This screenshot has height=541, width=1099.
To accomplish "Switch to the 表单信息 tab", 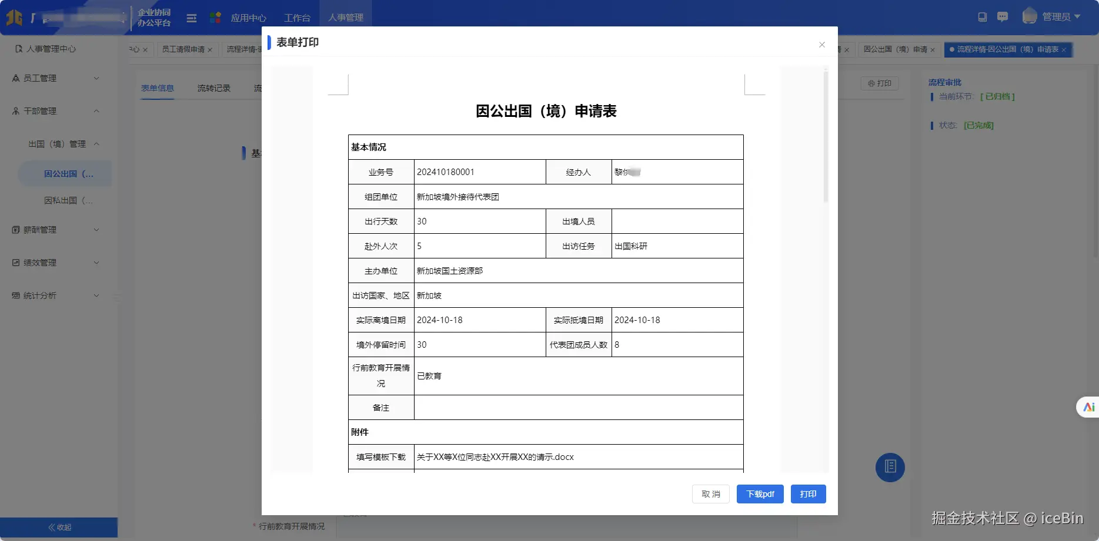I will tap(158, 88).
